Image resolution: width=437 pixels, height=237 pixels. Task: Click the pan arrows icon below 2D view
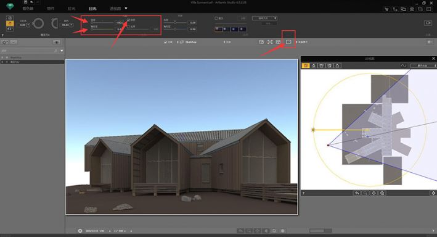[x=374, y=193]
